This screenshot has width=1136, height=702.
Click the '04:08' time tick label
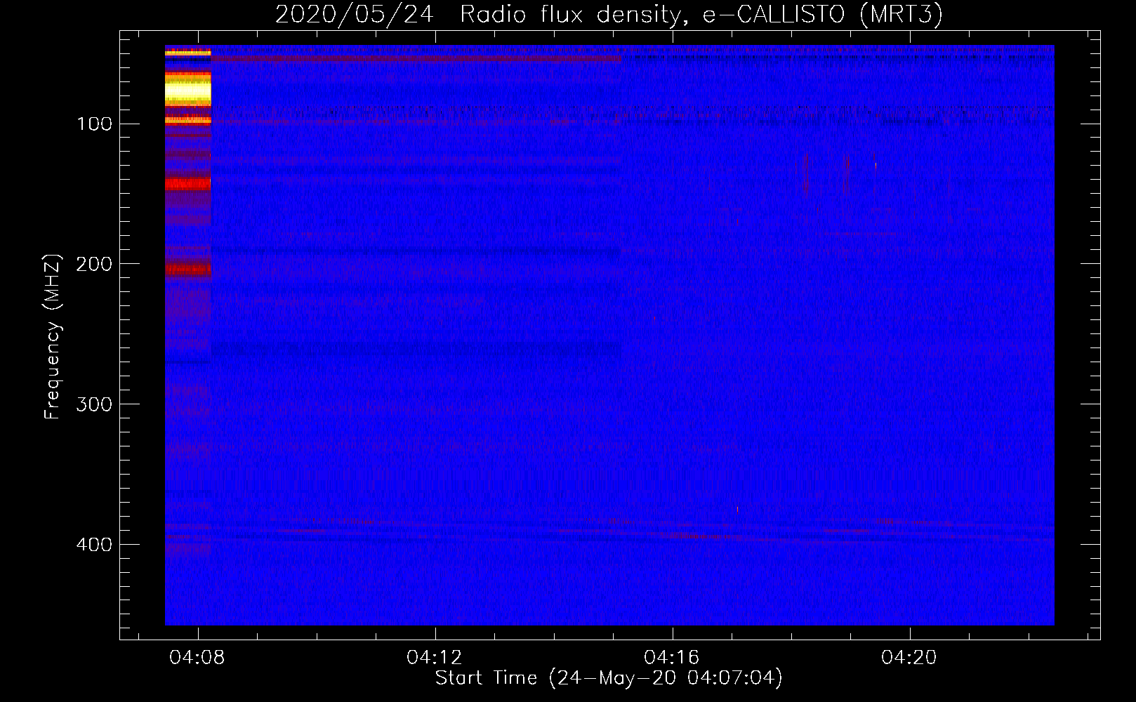point(197,658)
